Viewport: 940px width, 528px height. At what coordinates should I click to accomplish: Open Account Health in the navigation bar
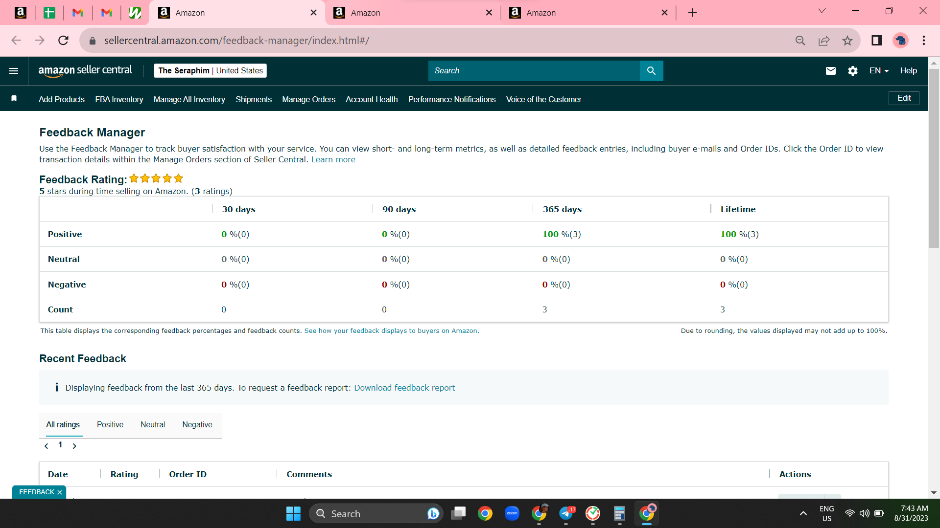[x=372, y=99]
